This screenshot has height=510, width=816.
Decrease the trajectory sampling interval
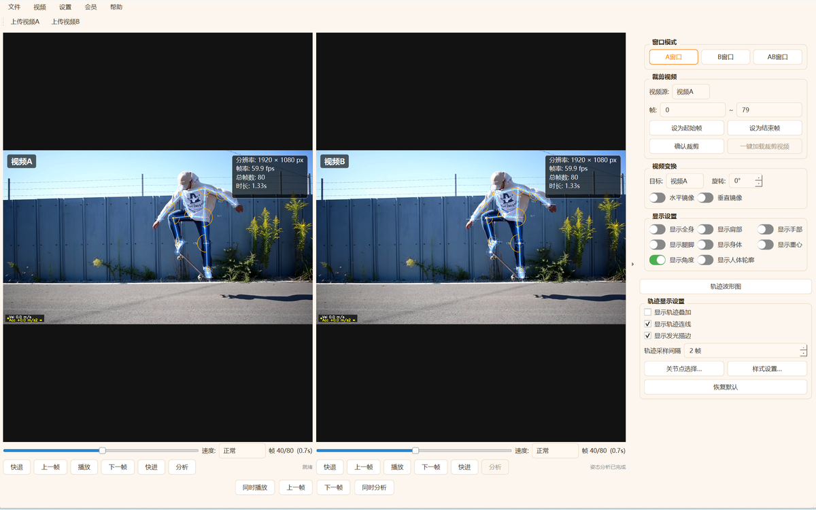tap(803, 354)
